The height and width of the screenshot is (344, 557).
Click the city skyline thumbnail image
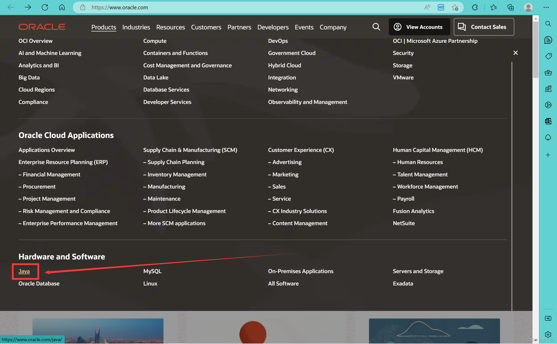click(98, 331)
